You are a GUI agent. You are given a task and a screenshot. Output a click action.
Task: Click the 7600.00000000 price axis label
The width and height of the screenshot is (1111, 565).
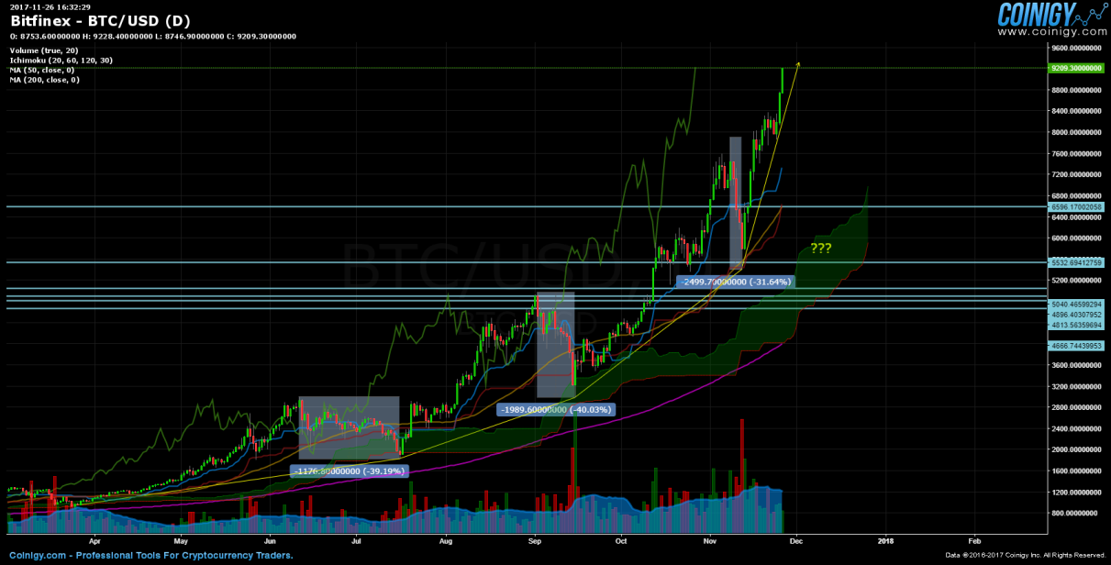[1077, 153]
